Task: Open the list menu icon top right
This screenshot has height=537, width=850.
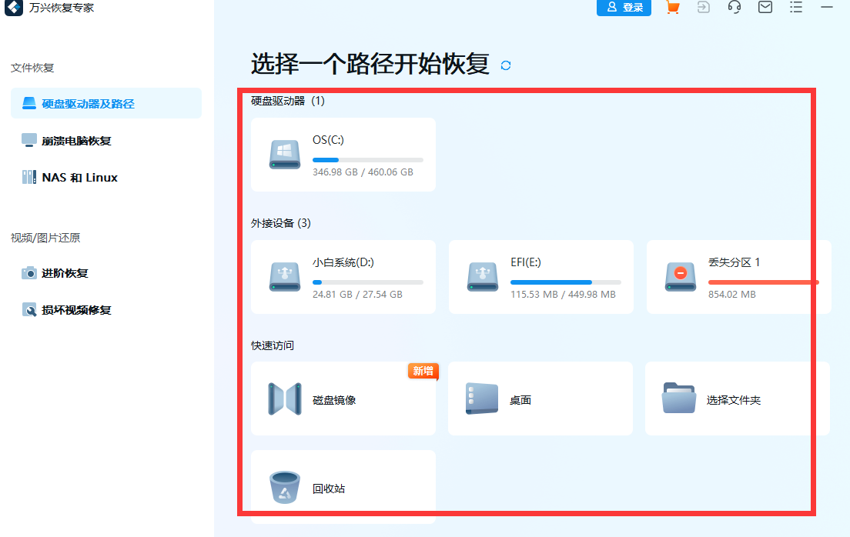Action: click(796, 8)
